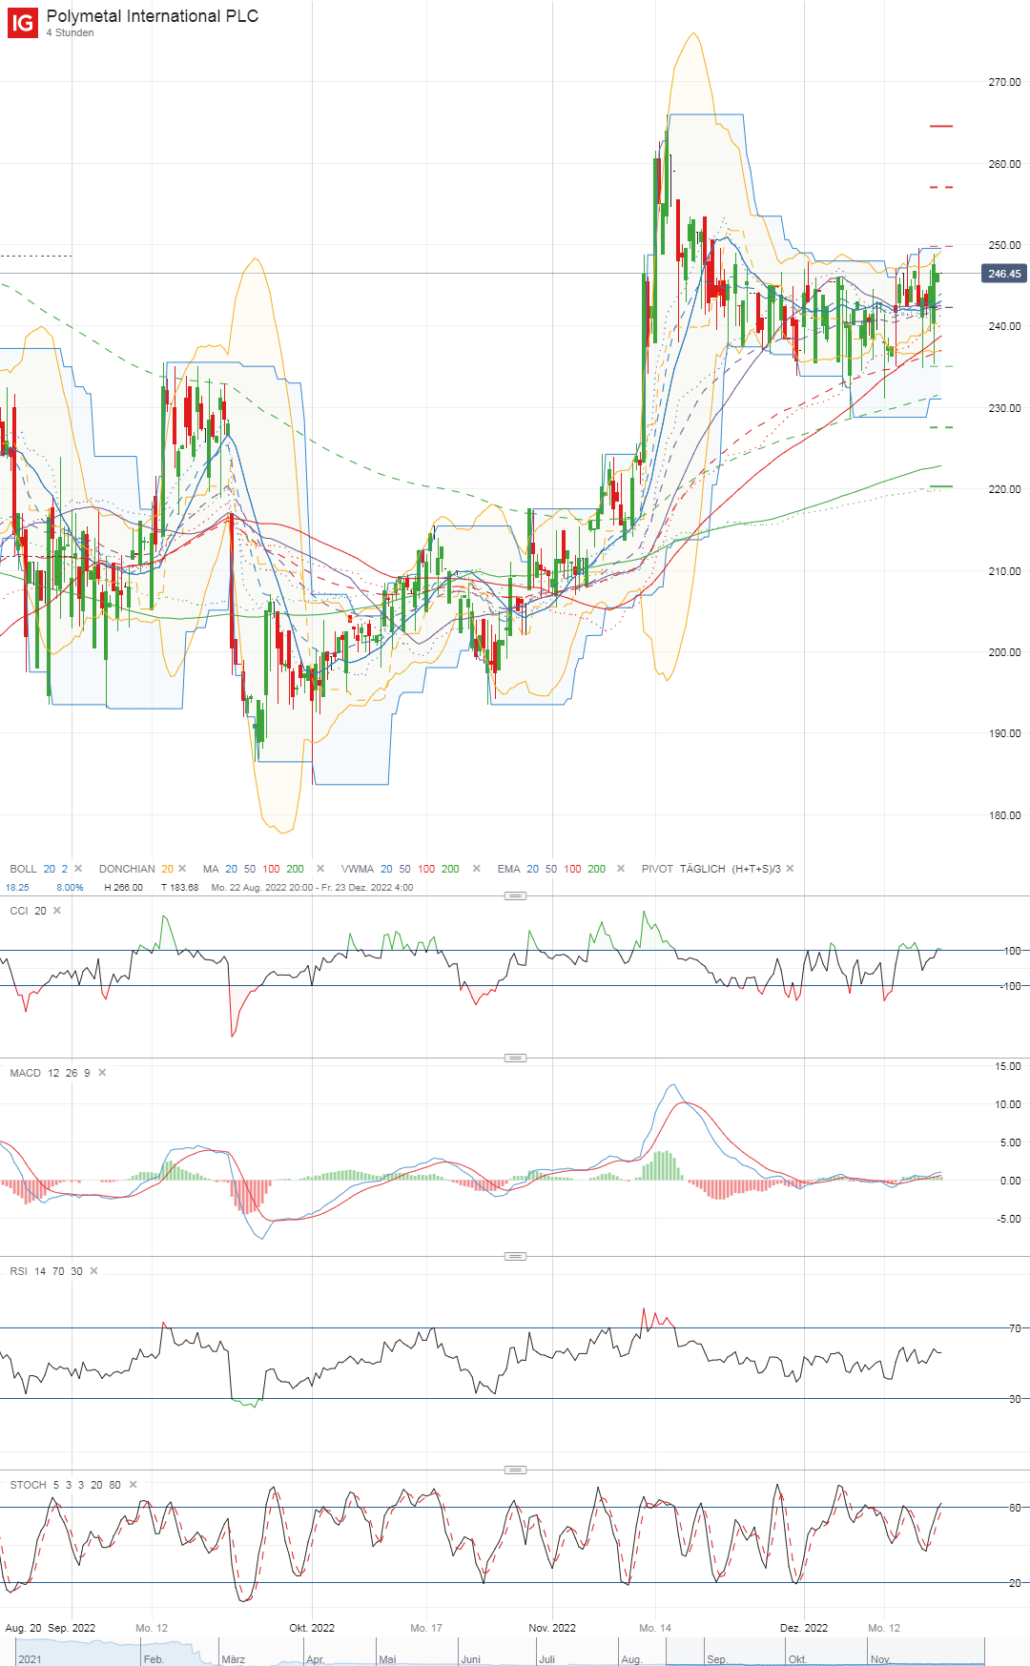Screen dimensions: 1030x1666
Task: Open DONCHIAN indicator settings label
Action: (127, 869)
